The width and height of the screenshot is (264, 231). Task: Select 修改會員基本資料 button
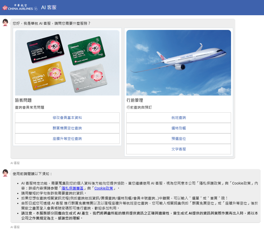click(x=67, y=118)
